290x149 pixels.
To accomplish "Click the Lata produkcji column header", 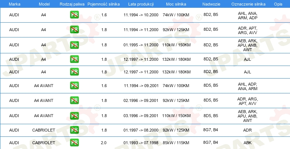I will [141, 4].
